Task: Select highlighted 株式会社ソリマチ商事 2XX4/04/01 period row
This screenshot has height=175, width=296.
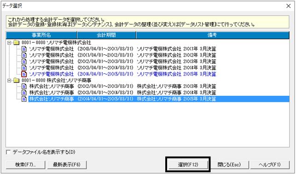Action: (159, 99)
